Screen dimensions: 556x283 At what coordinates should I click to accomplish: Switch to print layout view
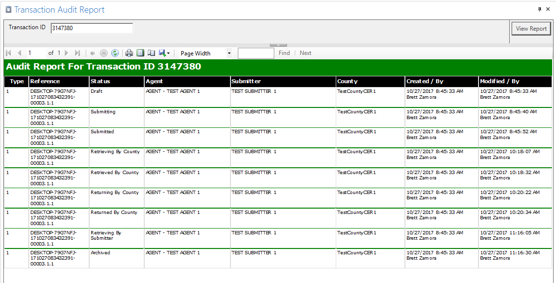pos(140,53)
